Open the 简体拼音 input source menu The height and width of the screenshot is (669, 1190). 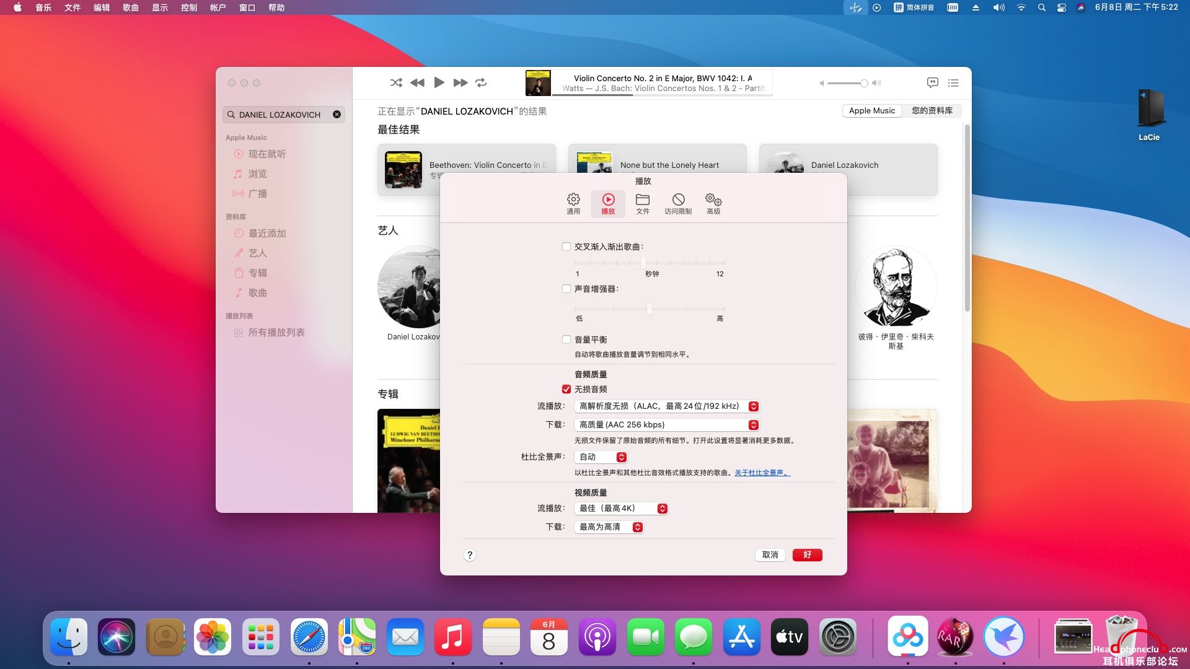pyautogui.click(x=914, y=7)
